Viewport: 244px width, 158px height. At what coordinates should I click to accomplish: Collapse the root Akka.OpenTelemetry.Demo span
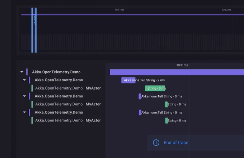point(22,72)
